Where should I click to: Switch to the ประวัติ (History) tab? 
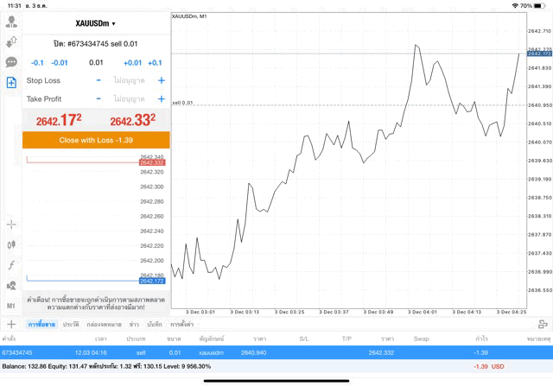point(71,324)
